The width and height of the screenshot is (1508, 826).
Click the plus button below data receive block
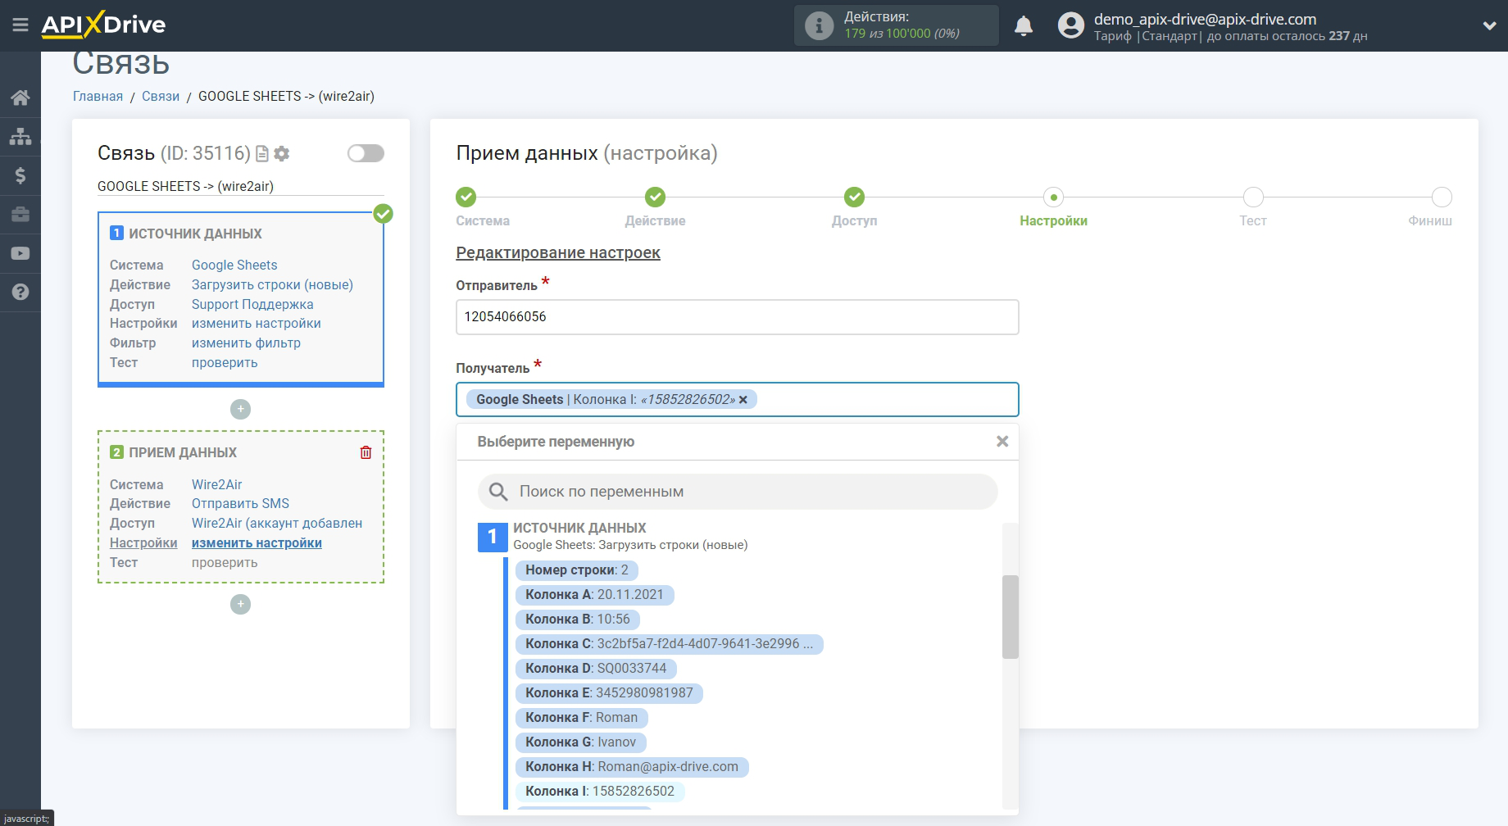(240, 604)
